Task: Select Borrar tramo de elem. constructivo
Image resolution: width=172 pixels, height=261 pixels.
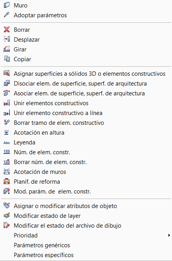Action: pyautogui.click(x=86, y=123)
